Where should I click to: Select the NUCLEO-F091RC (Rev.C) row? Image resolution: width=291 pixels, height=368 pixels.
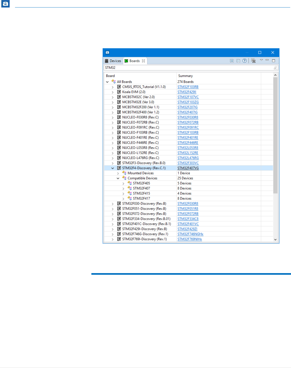188,127
